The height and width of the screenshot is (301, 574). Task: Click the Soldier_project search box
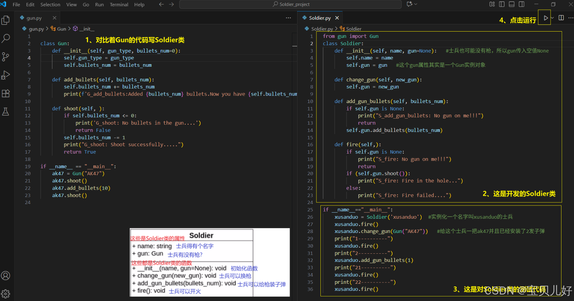290,4
